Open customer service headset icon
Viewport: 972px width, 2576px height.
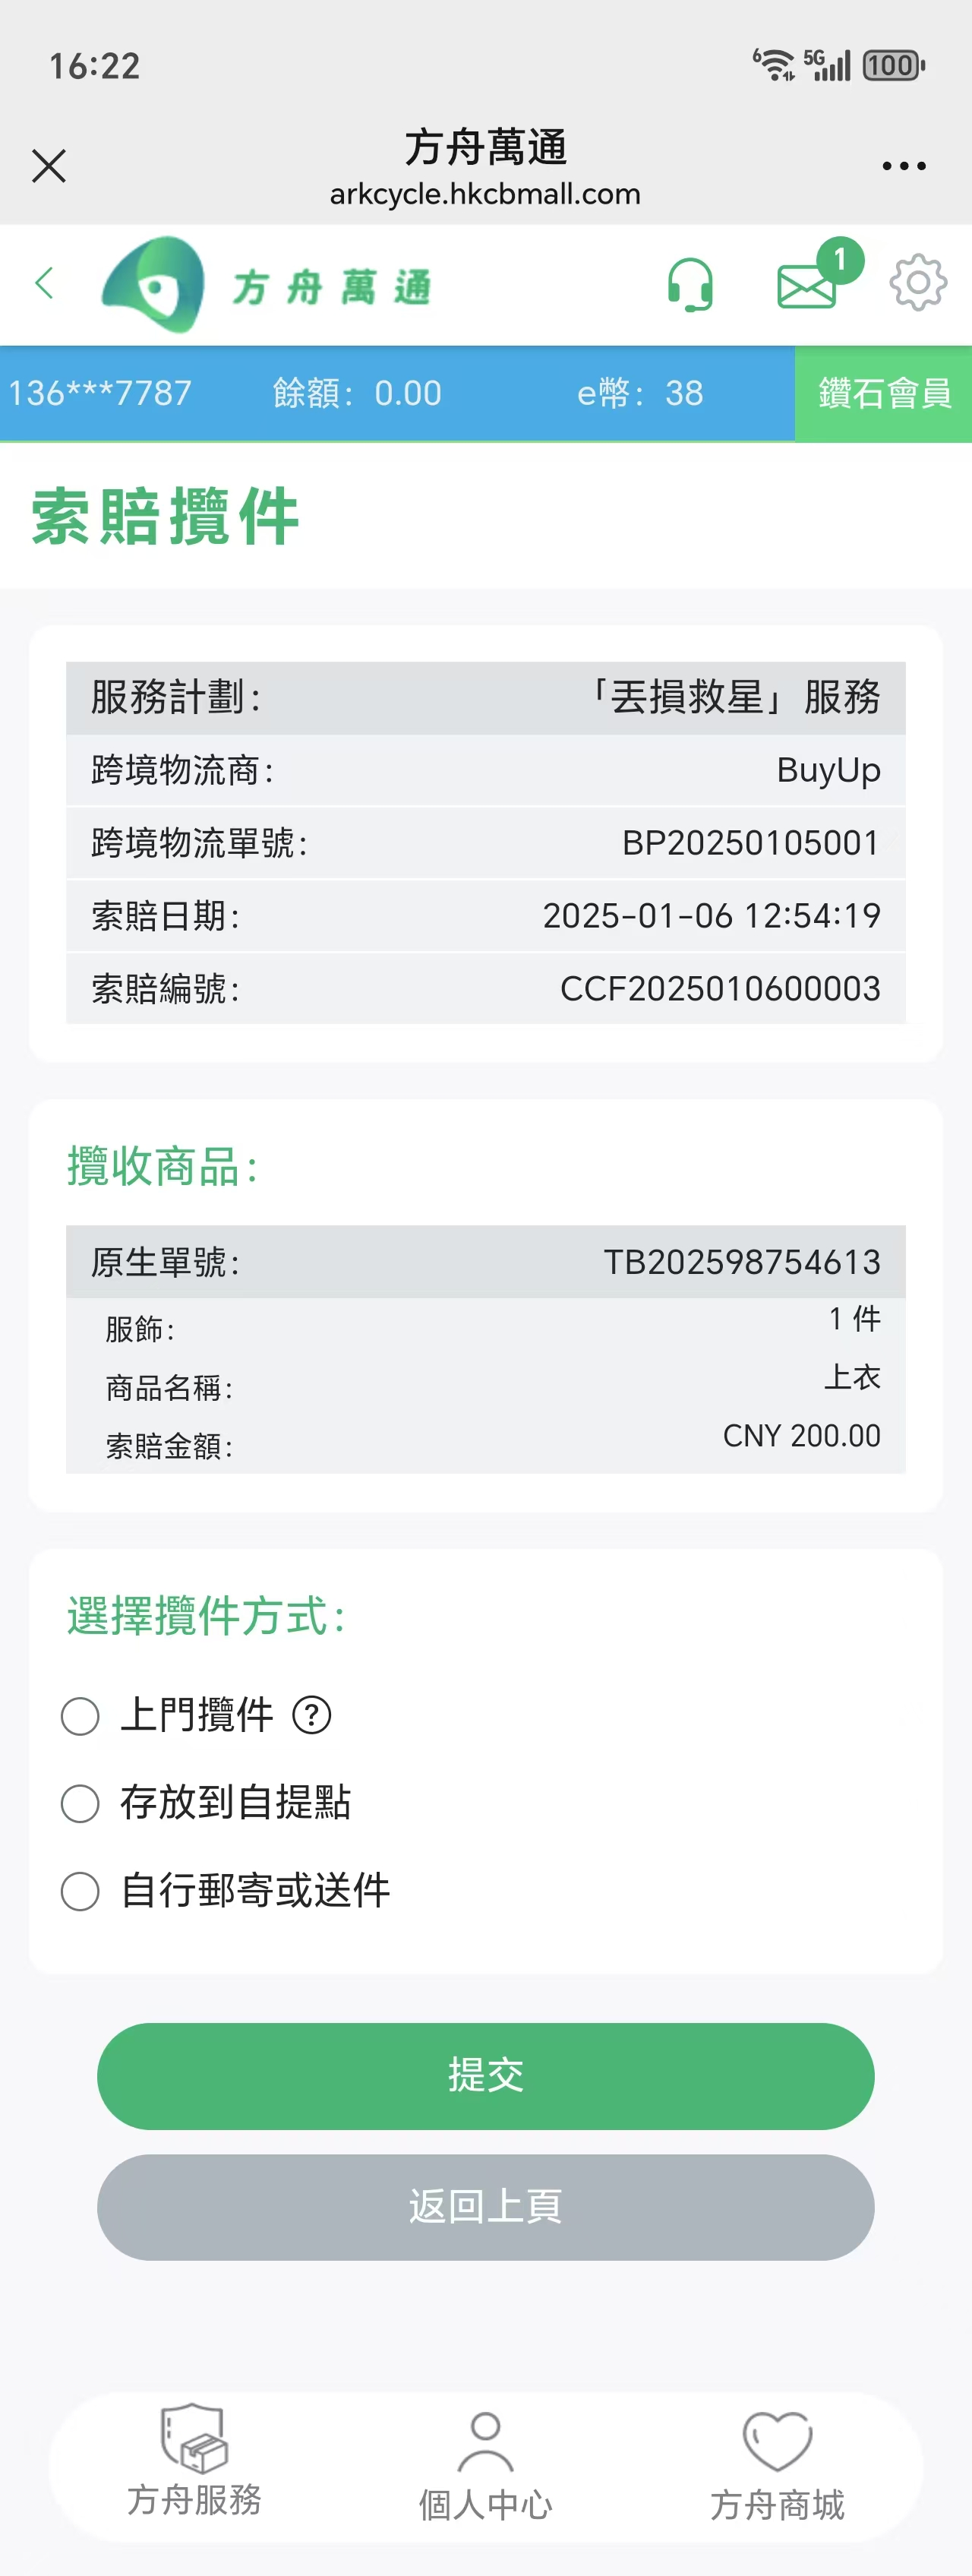[690, 285]
